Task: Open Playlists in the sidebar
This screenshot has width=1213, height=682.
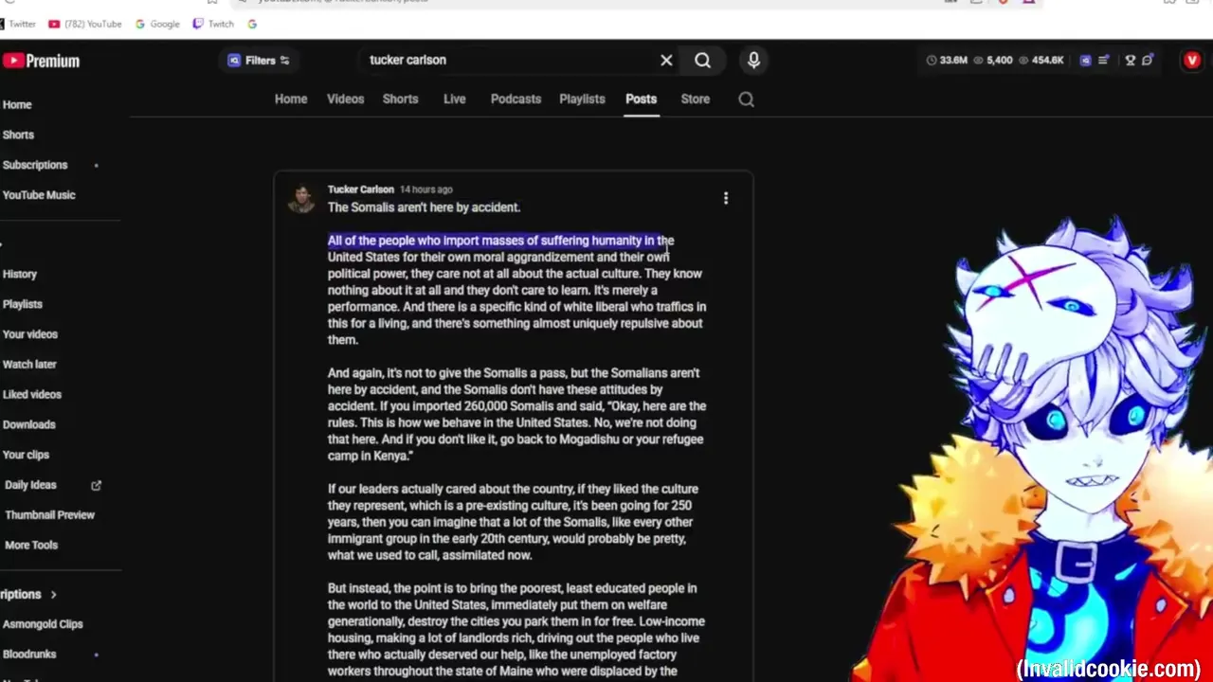Action: (x=23, y=305)
